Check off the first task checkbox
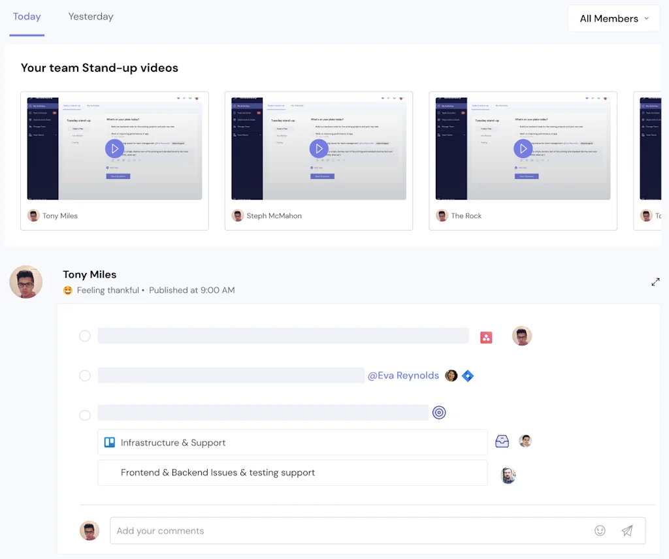Screen dimensions: 669x559 85,336
